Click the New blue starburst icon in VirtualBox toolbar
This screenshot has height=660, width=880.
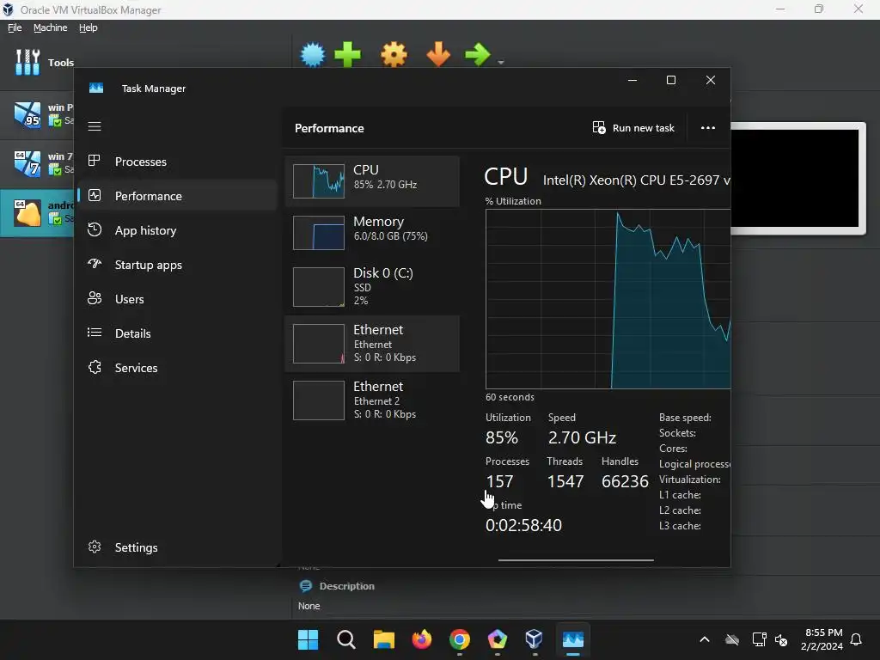click(x=313, y=55)
